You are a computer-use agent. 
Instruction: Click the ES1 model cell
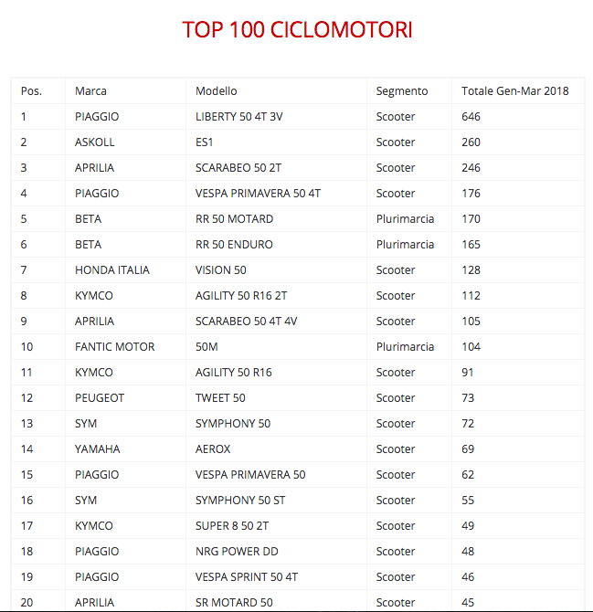click(x=205, y=142)
